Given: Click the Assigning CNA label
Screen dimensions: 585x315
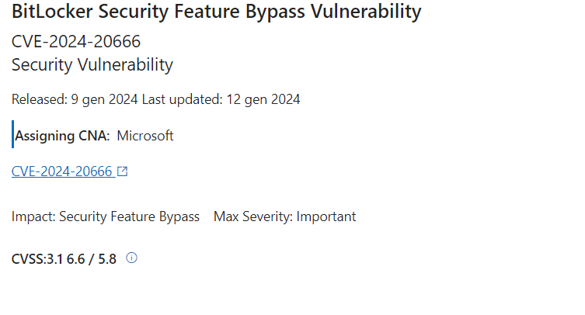Looking at the screenshot, I should pos(62,136).
